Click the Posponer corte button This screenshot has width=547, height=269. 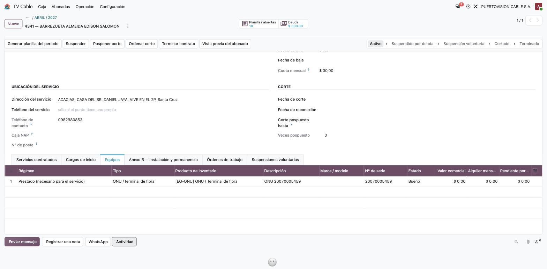(x=107, y=44)
